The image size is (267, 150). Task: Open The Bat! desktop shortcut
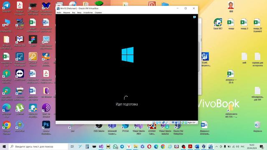pyautogui.click(x=20, y=24)
